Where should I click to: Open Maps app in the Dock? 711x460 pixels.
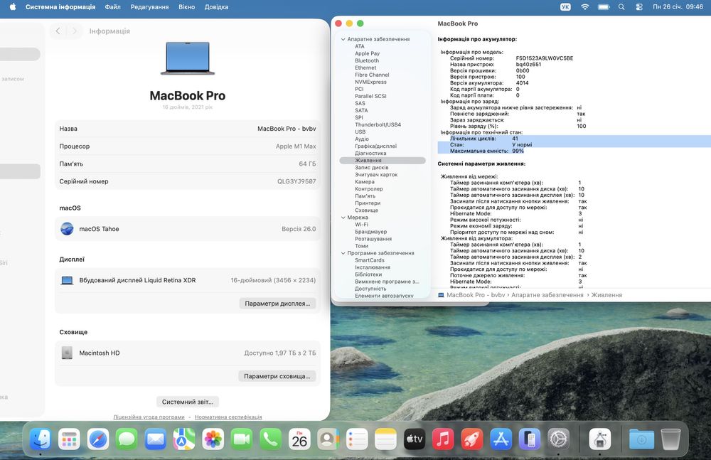coord(184,439)
